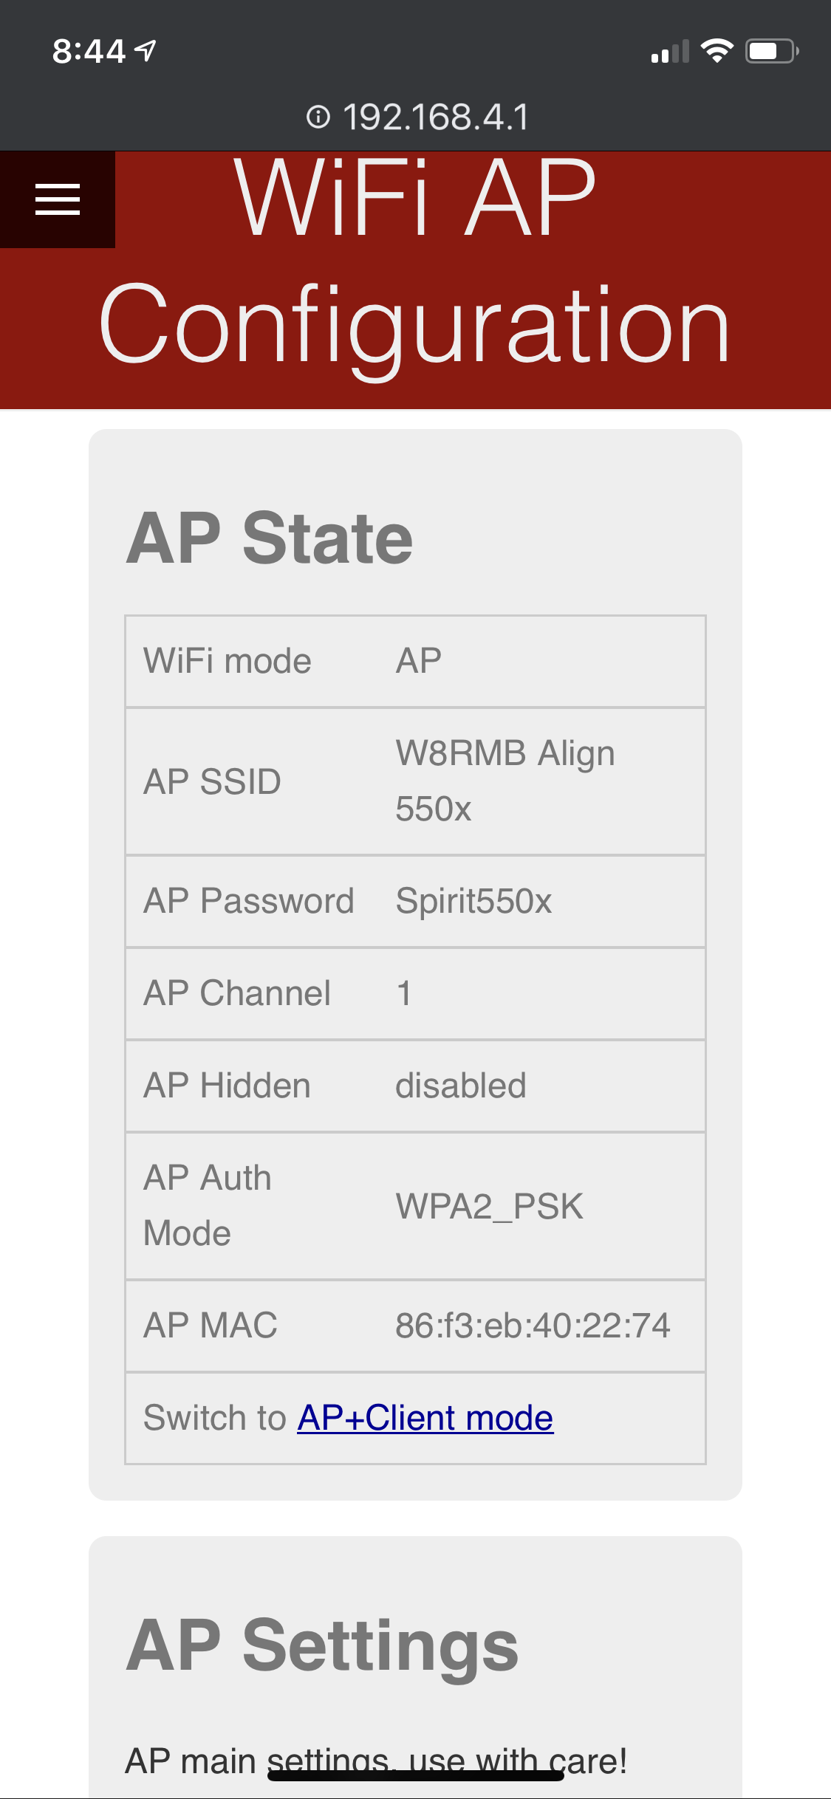
Task: Click the AP Password value Spirit550x
Action: click(x=473, y=901)
